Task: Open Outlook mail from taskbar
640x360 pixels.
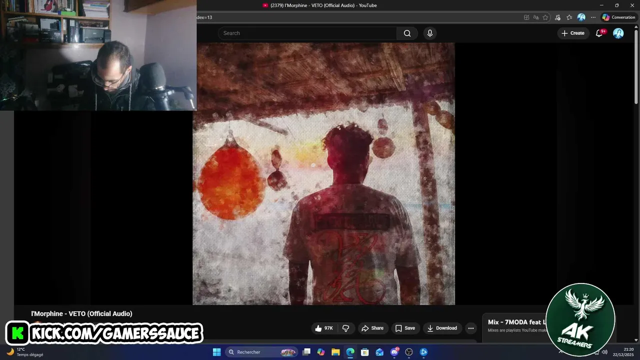Action: (379, 352)
